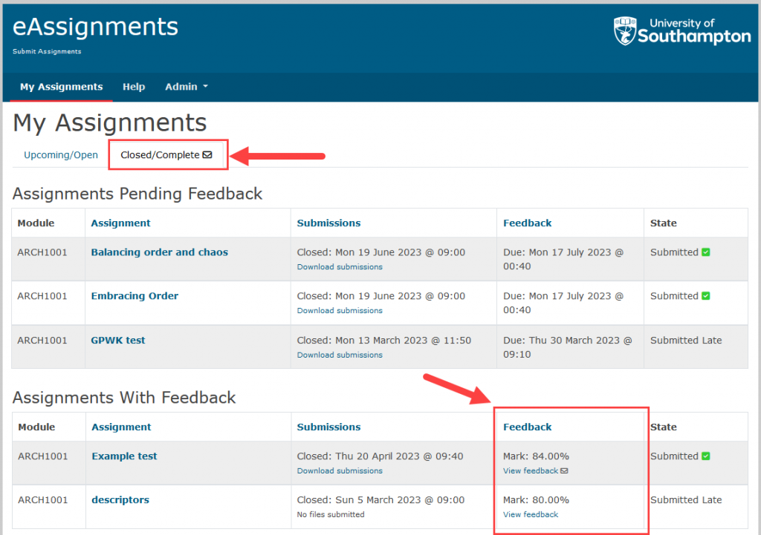View feedback for Example test
The width and height of the screenshot is (761, 535).
[x=531, y=471]
